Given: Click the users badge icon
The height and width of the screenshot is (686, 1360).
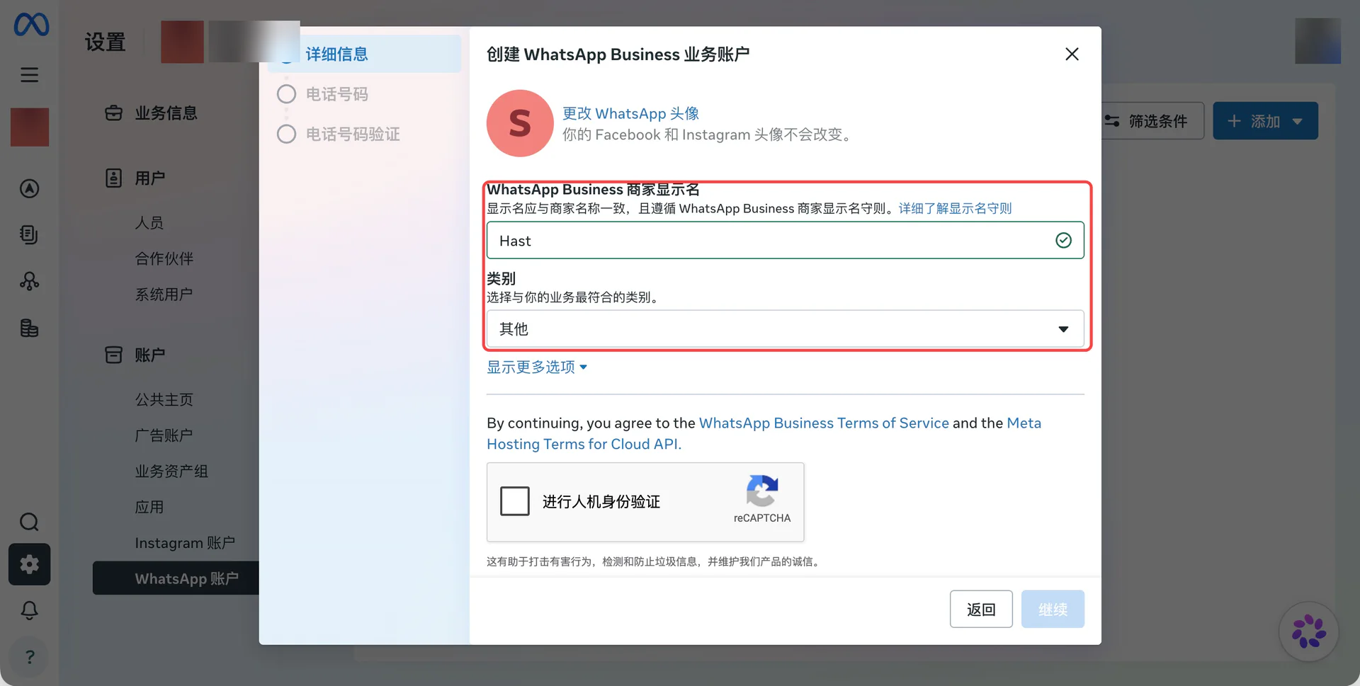Looking at the screenshot, I should (x=113, y=178).
